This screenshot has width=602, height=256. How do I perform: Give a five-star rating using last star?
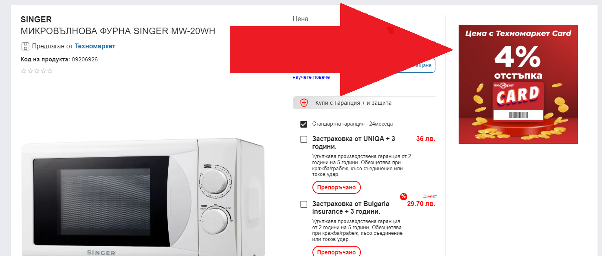pyautogui.click(x=50, y=71)
